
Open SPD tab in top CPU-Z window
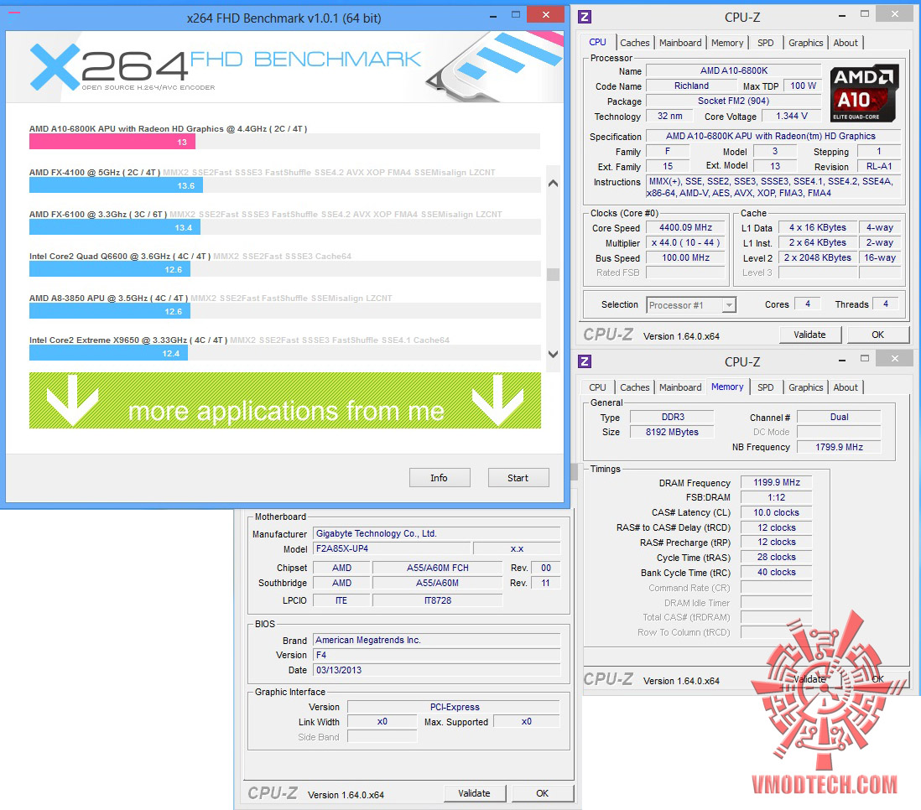pos(765,43)
